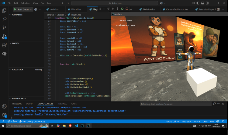
Task: Split the editor to the right
Action: coord(219,9)
